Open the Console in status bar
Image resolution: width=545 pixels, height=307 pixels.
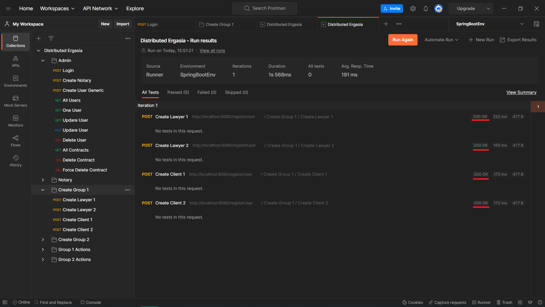(91, 302)
